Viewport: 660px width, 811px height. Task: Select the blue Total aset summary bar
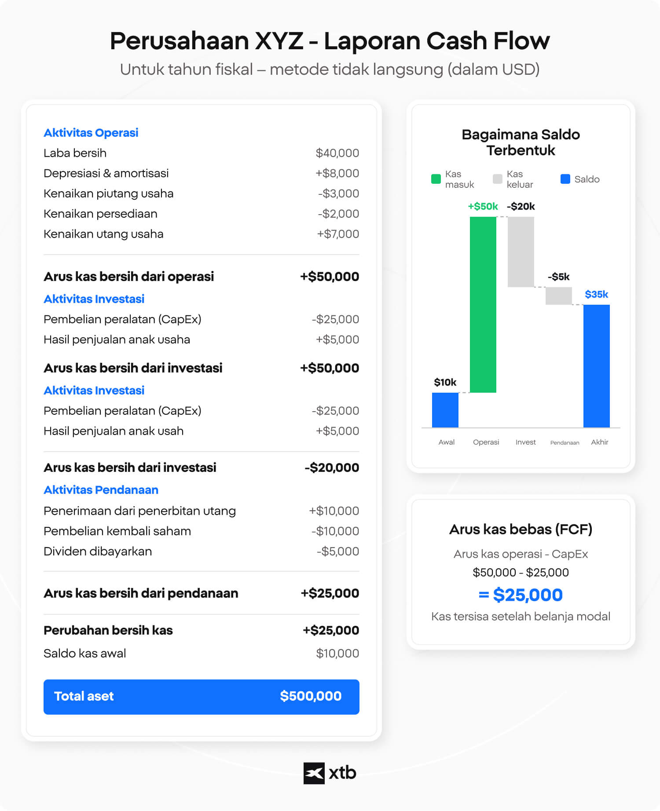pos(202,697)
